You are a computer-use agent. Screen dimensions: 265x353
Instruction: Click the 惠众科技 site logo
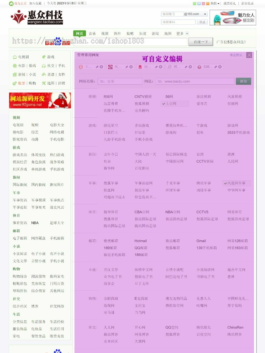click(x=37, y=17)
